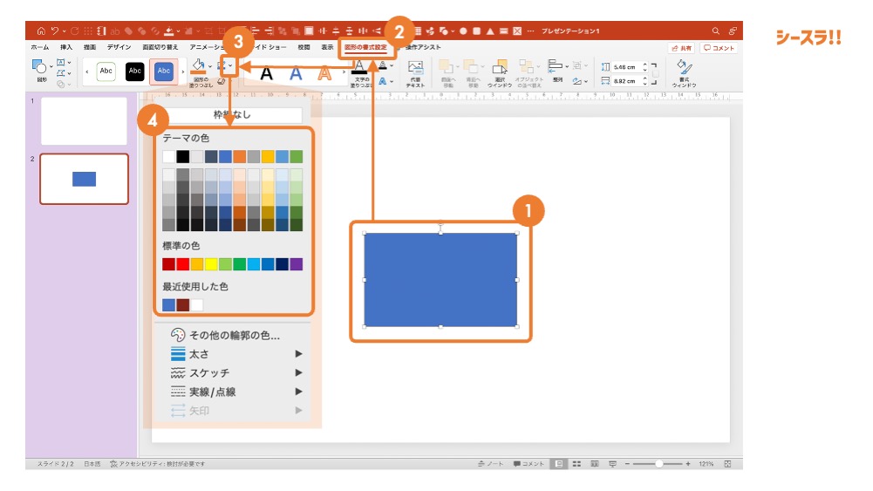Viewport: 873px width, 491px height.
Task: Switch to the 図形の書式設定 tab
Action: pyautogui.click(x=365, y=47)
